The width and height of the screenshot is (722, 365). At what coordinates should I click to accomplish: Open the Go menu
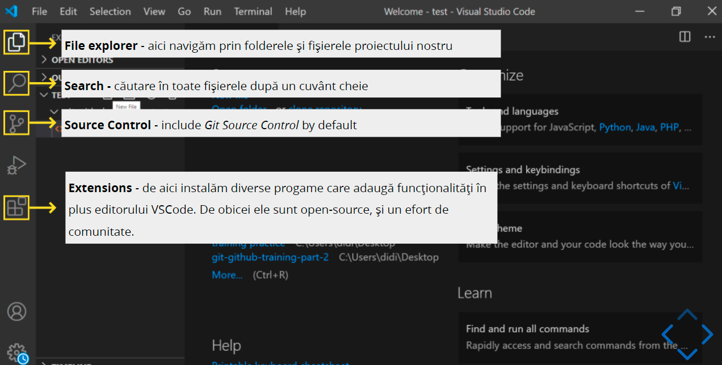184,11
